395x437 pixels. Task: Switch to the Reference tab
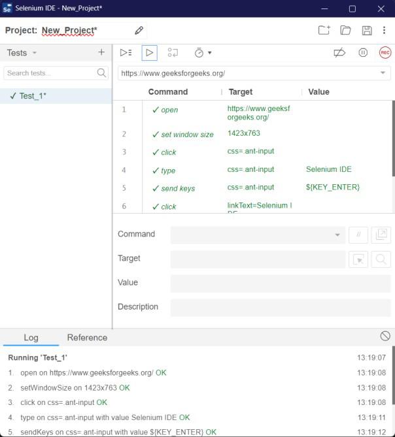(87, 338)
